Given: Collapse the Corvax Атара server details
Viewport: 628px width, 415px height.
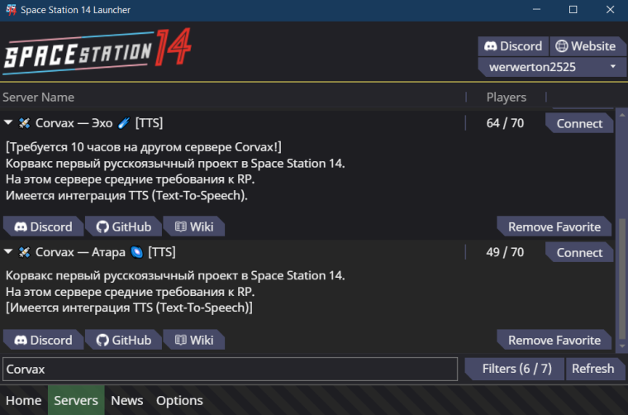Looking at the screenshot, I should pyautogui.click(x=8, y=251).
